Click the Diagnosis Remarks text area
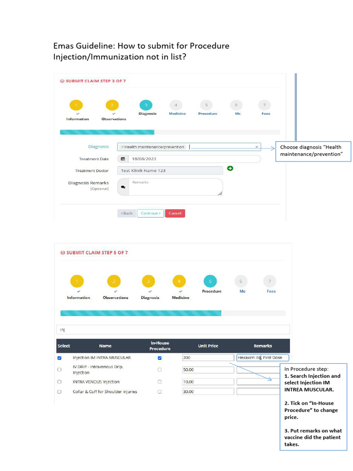This screenshot has width=353, height=471. pos(176,187)
